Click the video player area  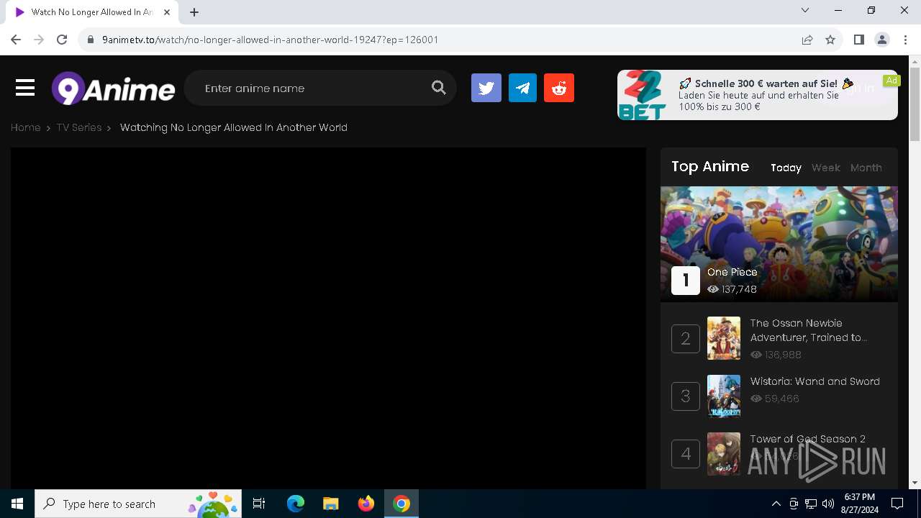[328, 319]
